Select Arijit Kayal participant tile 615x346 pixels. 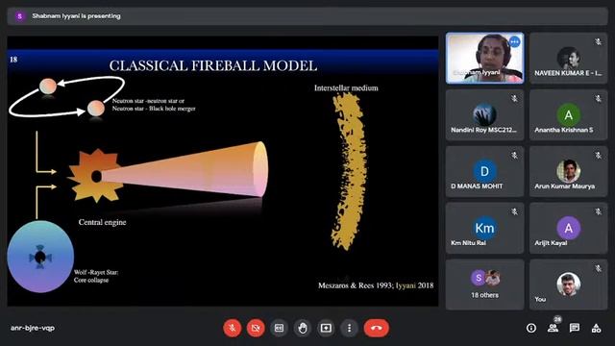click(568, 228)
